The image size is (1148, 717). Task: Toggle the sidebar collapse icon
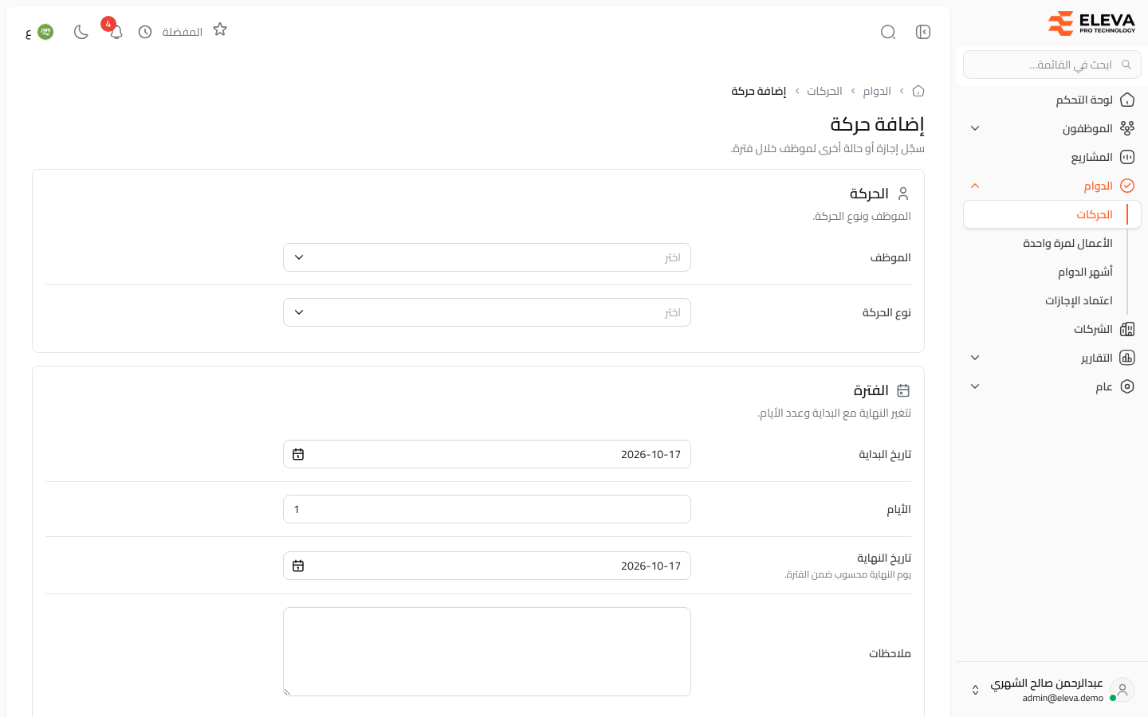coord(923,32)
